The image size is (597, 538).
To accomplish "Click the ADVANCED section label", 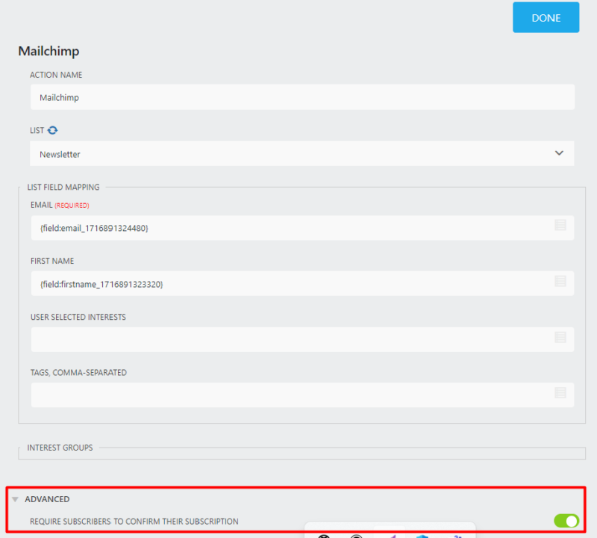I will click(x=48, y=498).
